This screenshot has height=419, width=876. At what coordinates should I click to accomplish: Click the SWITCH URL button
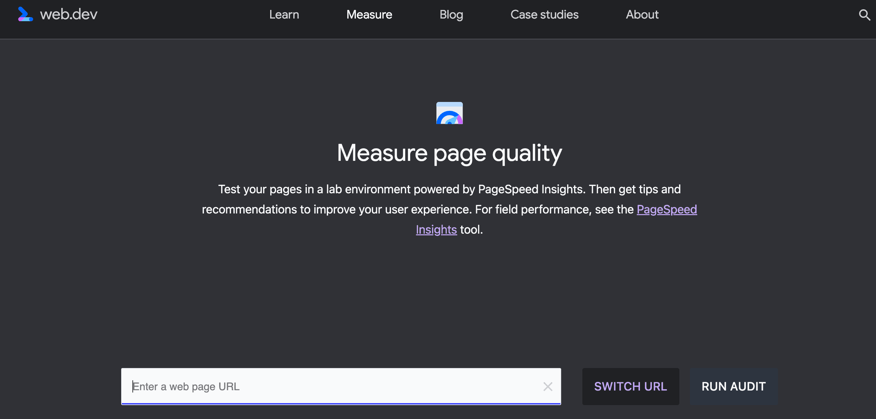tap(630, 386)
